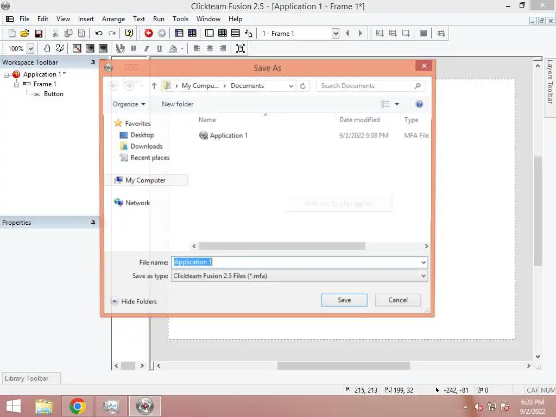Click the Italic formatting icon

(x=147, y=48)
